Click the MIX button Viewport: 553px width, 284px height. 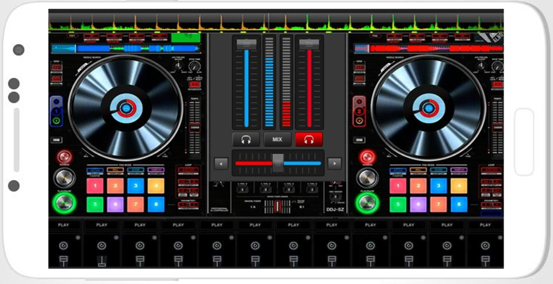[278, 139]
